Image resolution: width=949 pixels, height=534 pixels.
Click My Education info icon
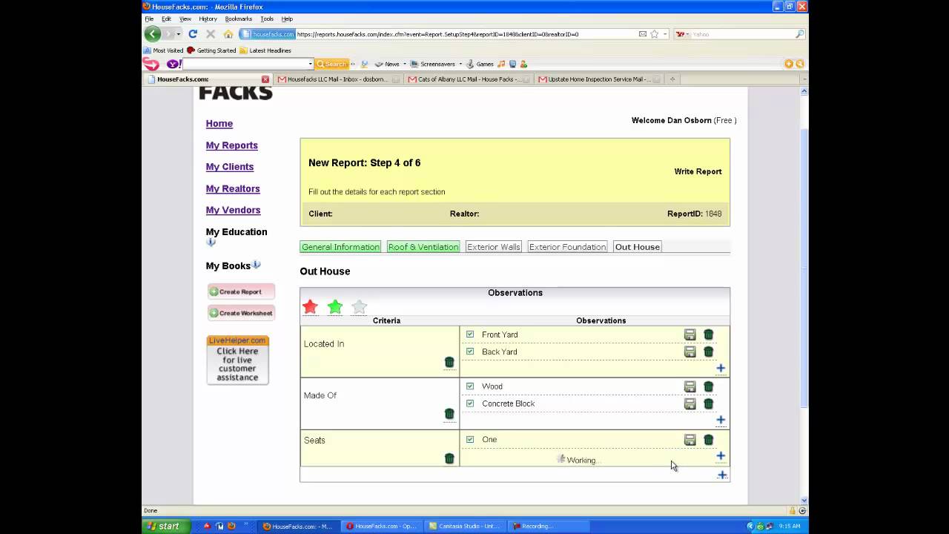(211, 243)
